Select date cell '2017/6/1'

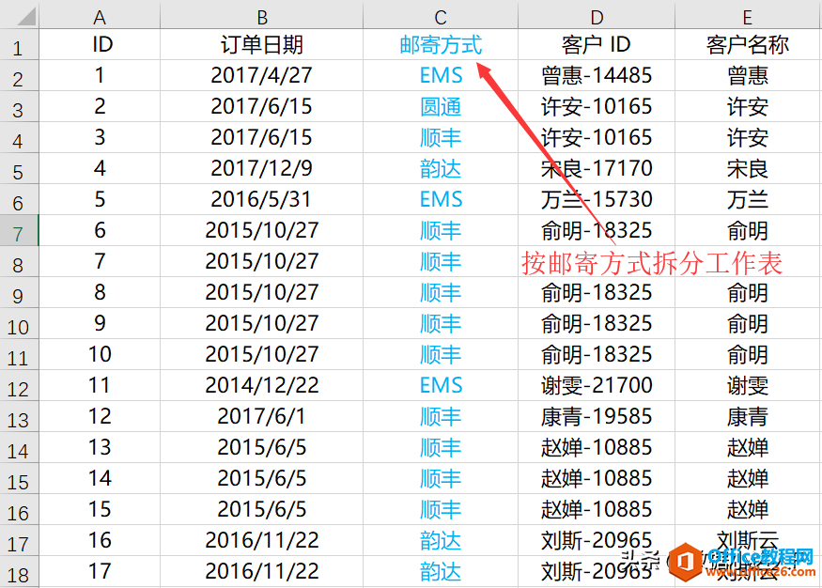[261, 416]
